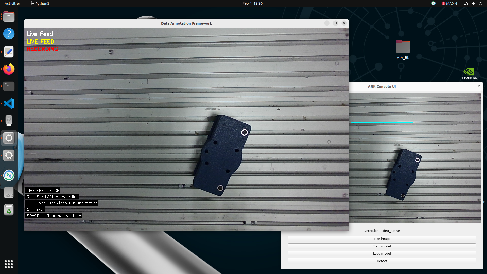Click the teal indicator icon in top bar

point(433,3)
